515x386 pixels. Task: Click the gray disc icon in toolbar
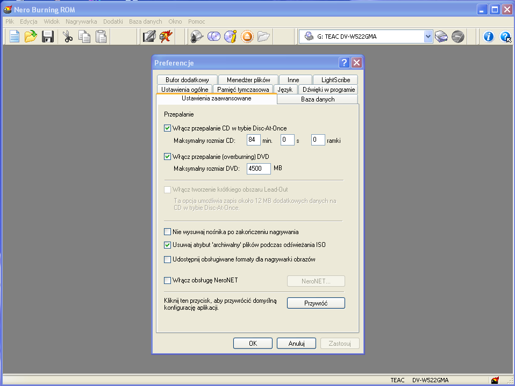(x=458, y=37)
